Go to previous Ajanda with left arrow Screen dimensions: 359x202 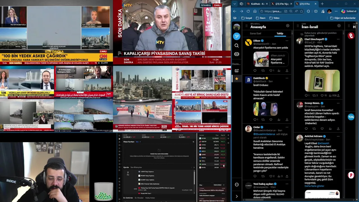pos(191,167)
